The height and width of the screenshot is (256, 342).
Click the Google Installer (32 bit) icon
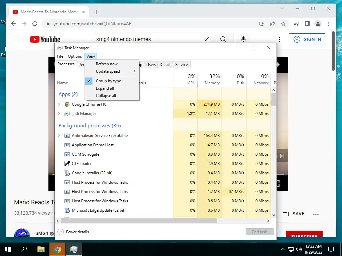(67, 173)
